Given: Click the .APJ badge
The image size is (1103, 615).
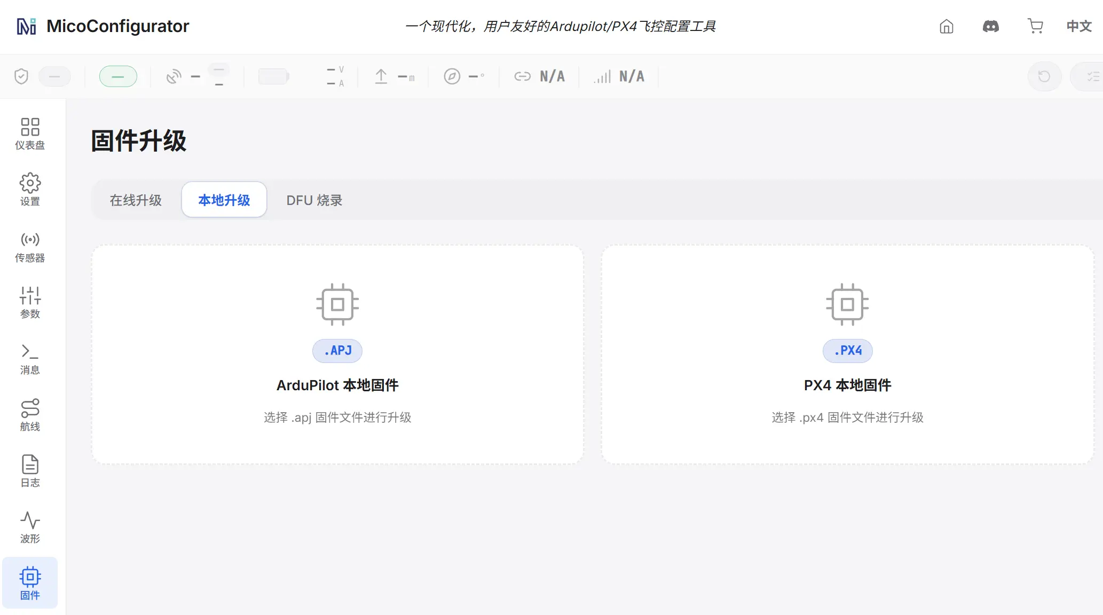Looking at the screenshot, I should [337, 351].
